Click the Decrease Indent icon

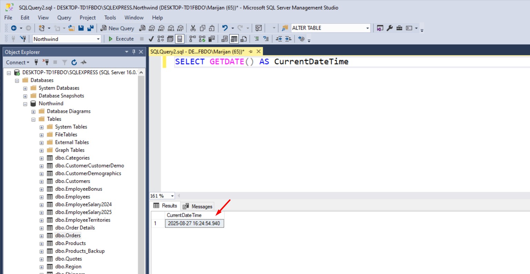tap(279, 39)
